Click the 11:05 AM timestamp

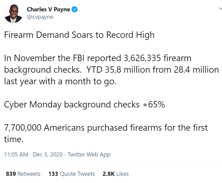click(16, 154)
